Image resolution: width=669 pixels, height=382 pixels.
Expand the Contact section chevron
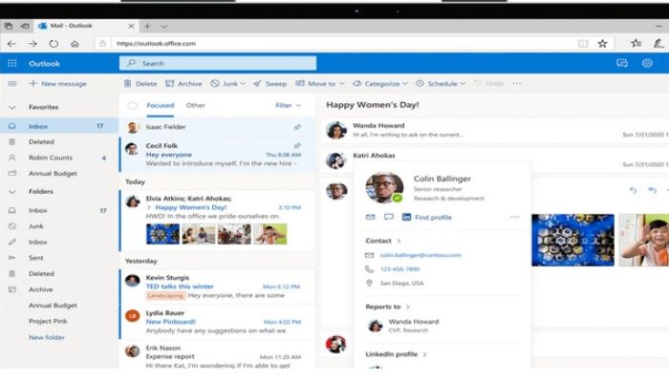coord(399,241)
